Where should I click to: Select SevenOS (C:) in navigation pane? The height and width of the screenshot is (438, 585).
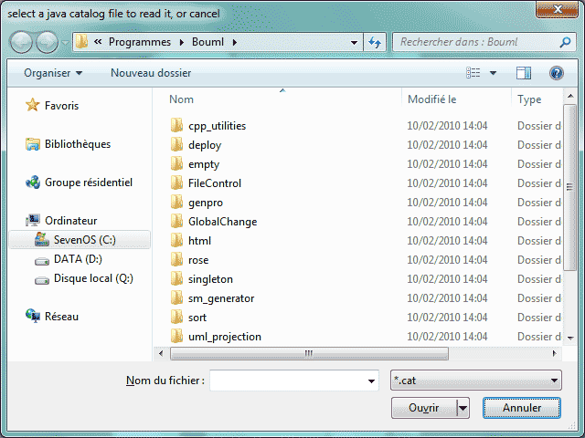click(x=80, y=239)
